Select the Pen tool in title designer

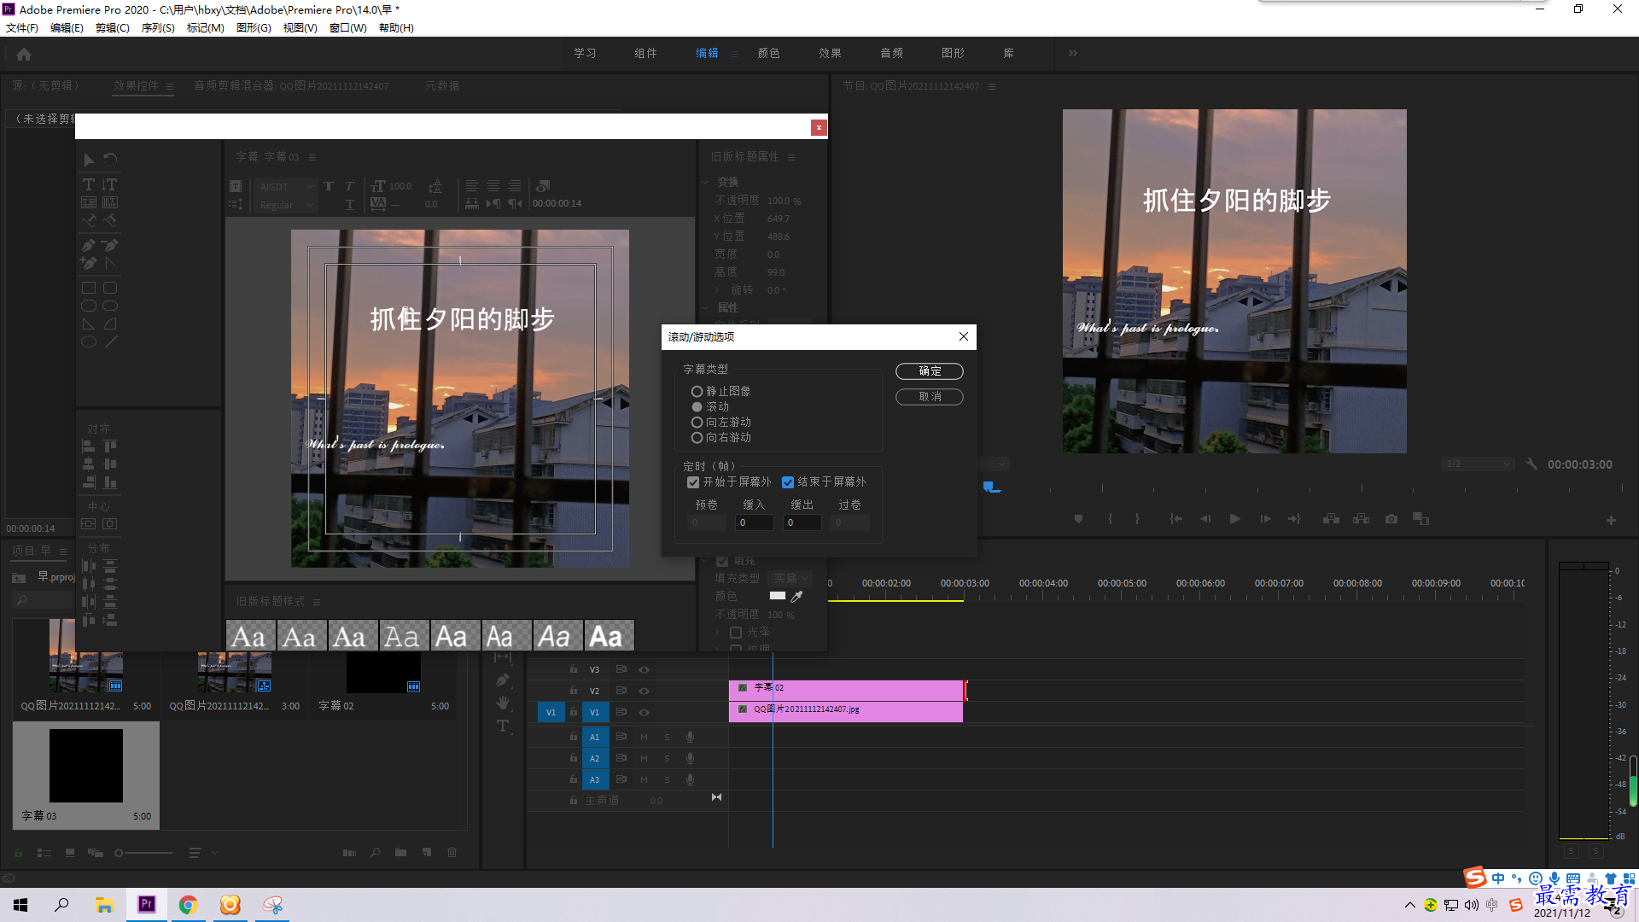click(89, 245)
